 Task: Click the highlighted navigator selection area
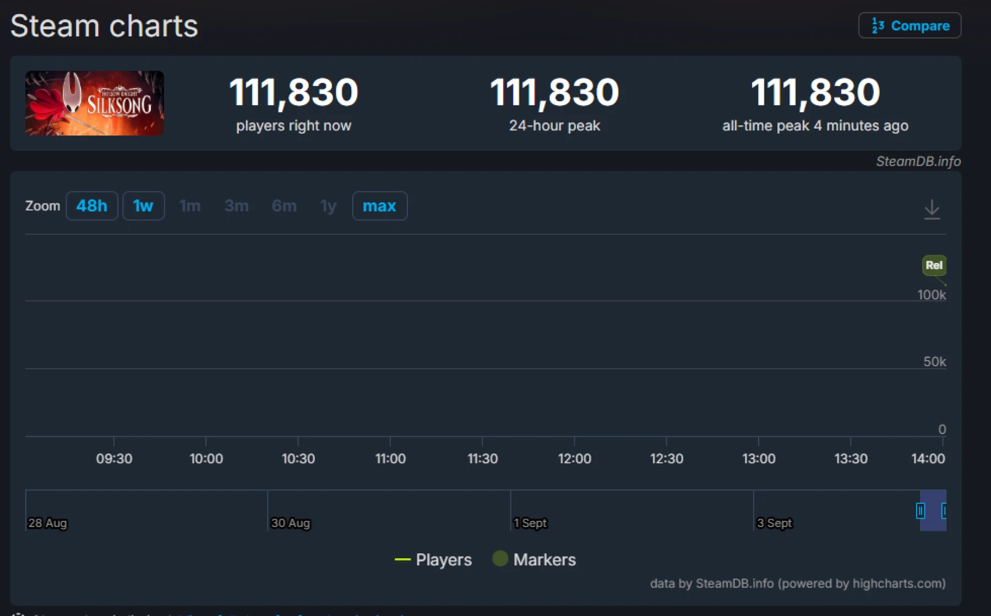pyautogui.click(x=932, y=520)
